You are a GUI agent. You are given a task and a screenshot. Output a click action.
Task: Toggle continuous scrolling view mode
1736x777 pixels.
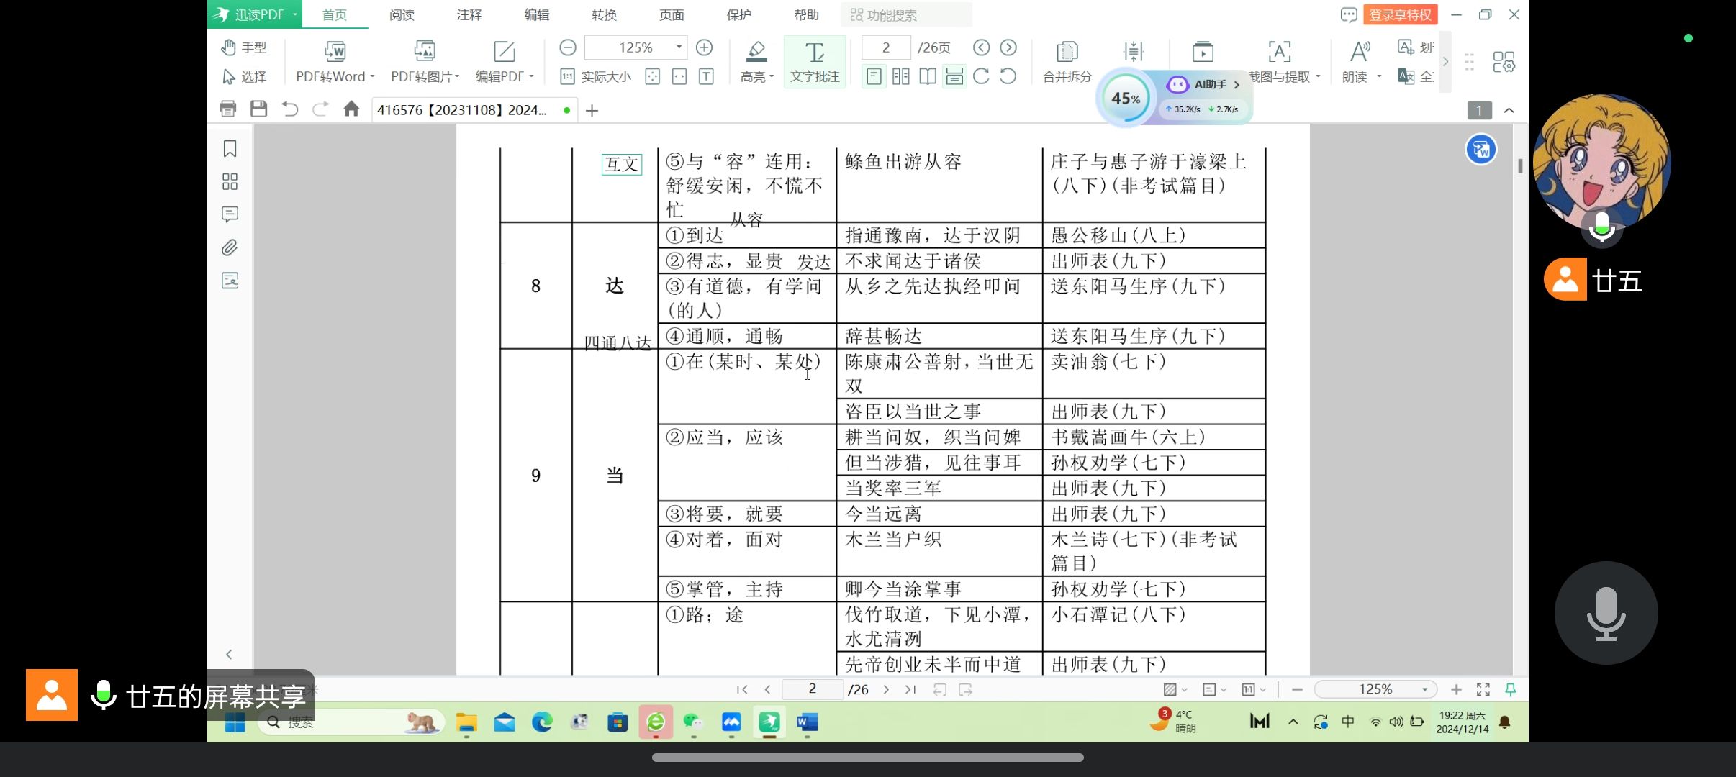click(954, 76)
